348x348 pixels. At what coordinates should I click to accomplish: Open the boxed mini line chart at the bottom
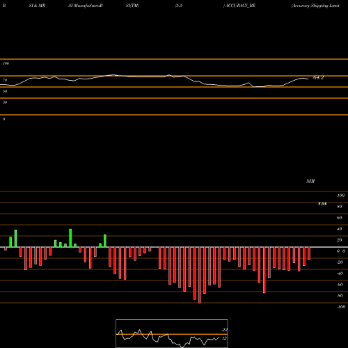172,333
